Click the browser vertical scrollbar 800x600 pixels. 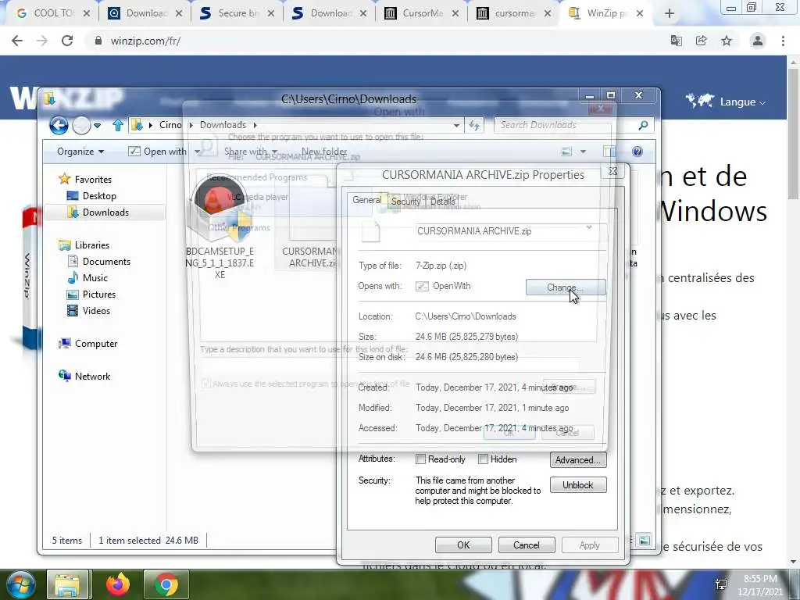pos(793,135)
